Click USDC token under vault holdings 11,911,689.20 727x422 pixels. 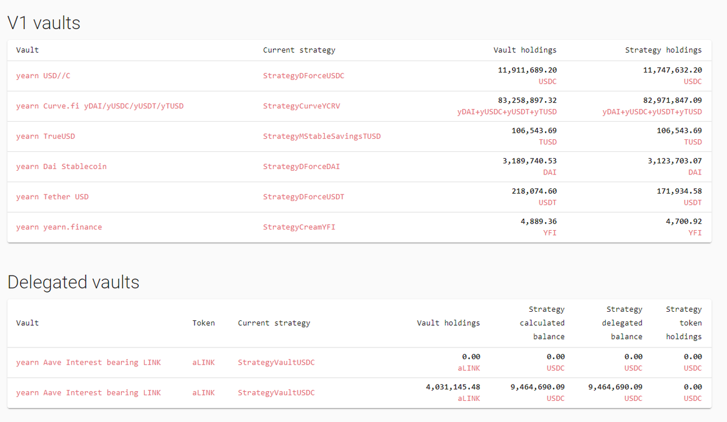(547, 81)
